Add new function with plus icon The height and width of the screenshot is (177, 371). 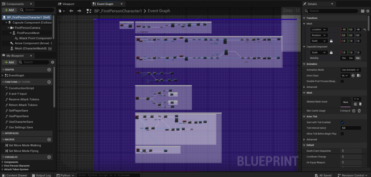click(x=49, y=82)
